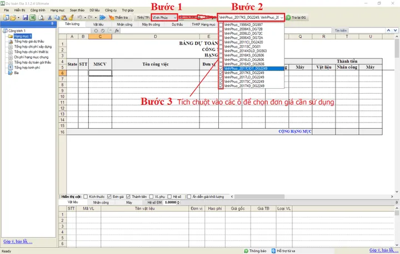Image resolution: width=400 pixels, height=254 pixels.
Task: Switch to the Dự thầu sheet tab
Action: (x=177, y=24)
